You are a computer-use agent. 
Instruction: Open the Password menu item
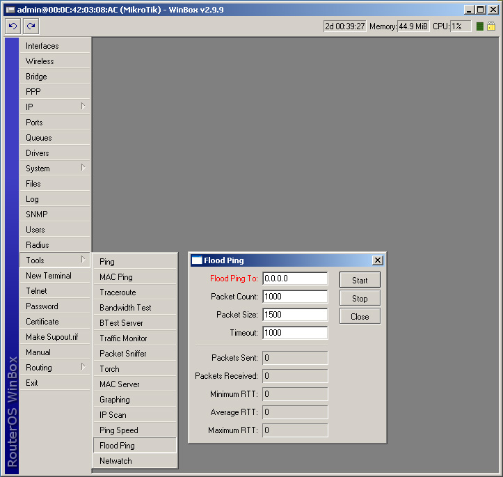click(x=55, y=306)
